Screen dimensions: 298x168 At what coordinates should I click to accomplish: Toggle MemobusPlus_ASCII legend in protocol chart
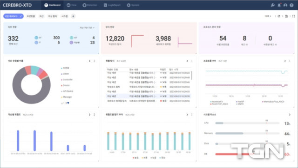[273, 102]
